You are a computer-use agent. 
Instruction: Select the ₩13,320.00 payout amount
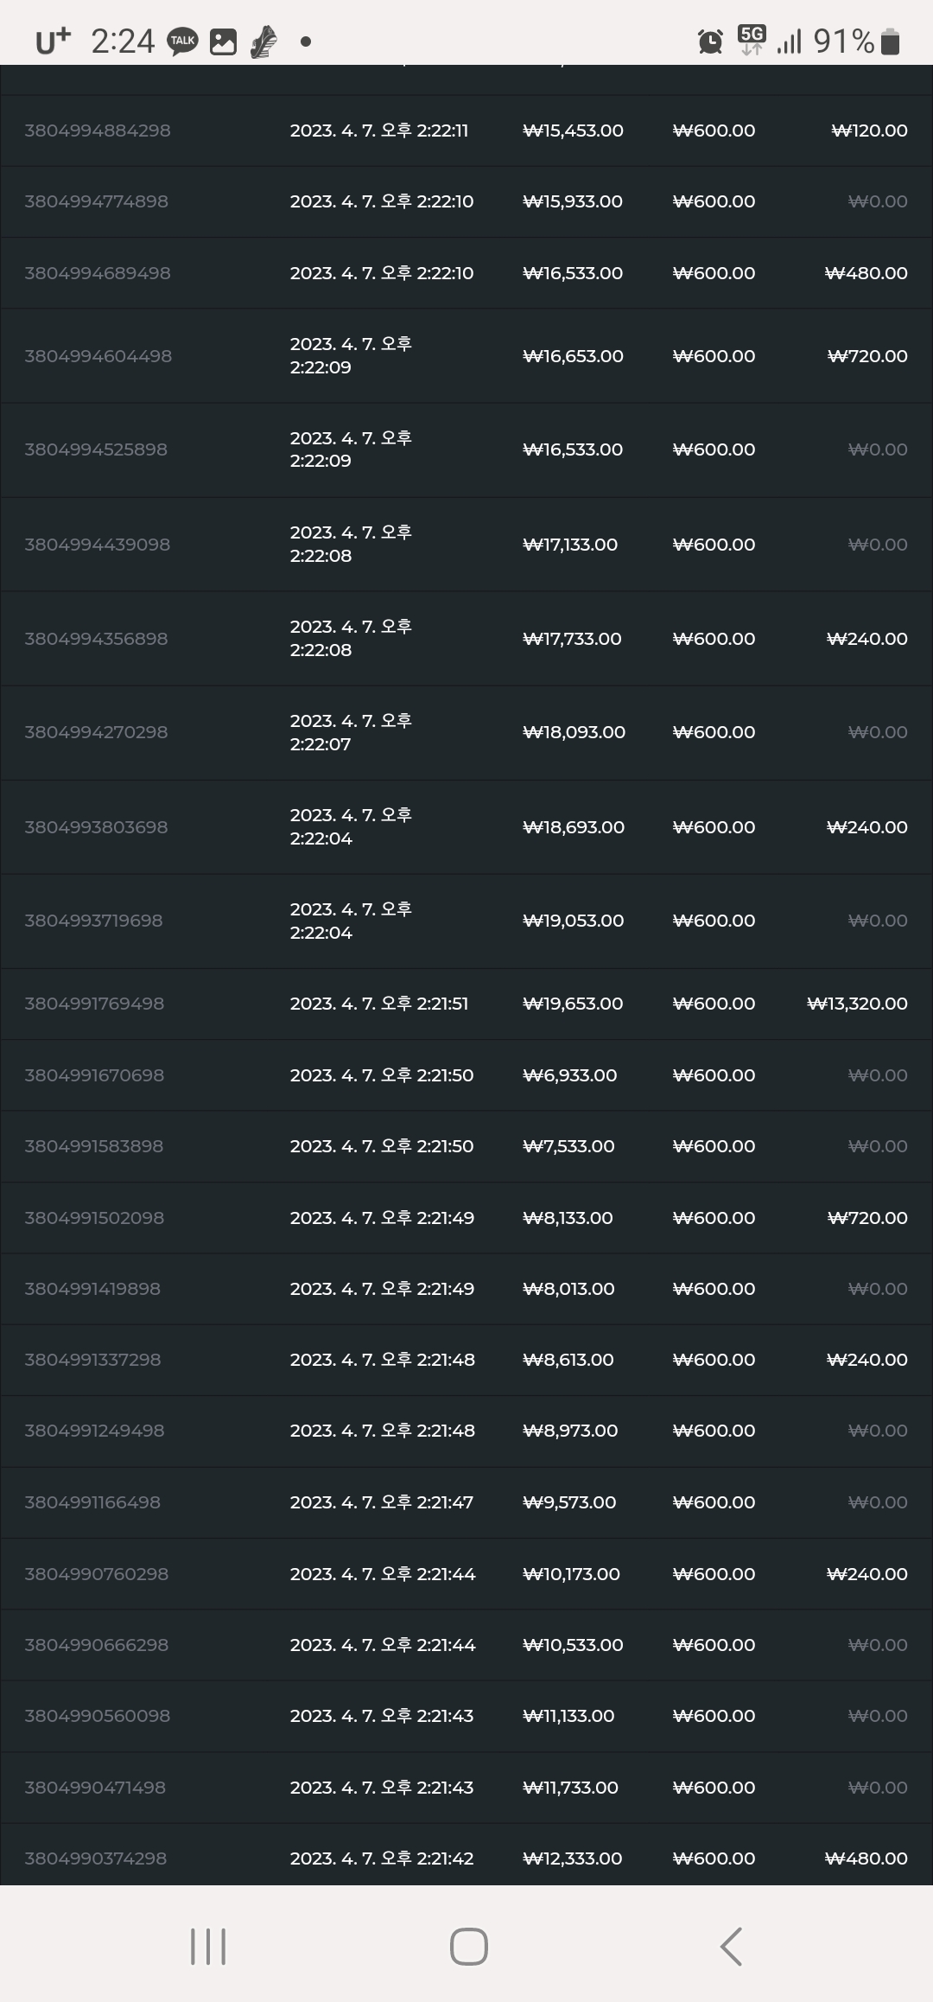pyautogui.click(x=857, y=1004)
